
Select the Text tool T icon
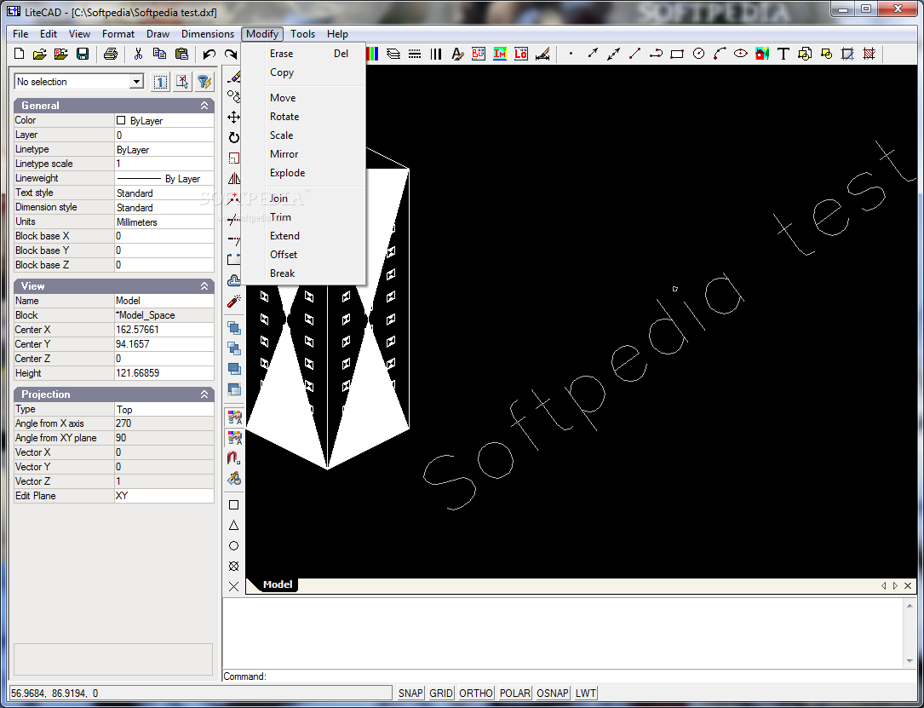tap(783, 55)
